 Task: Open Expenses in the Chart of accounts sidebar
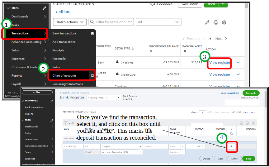tap(18, 59)
